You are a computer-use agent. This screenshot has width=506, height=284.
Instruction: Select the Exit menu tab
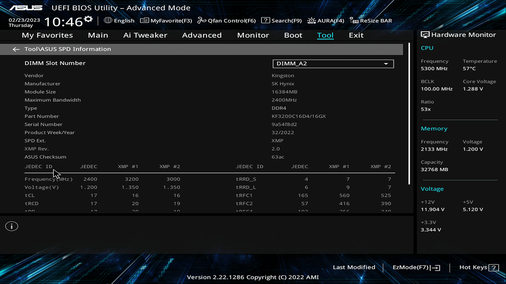356,35
